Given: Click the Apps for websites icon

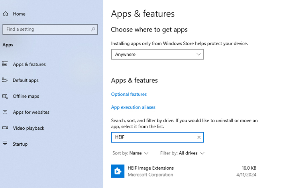Looking at the screenshot, I should pos(5,112).
